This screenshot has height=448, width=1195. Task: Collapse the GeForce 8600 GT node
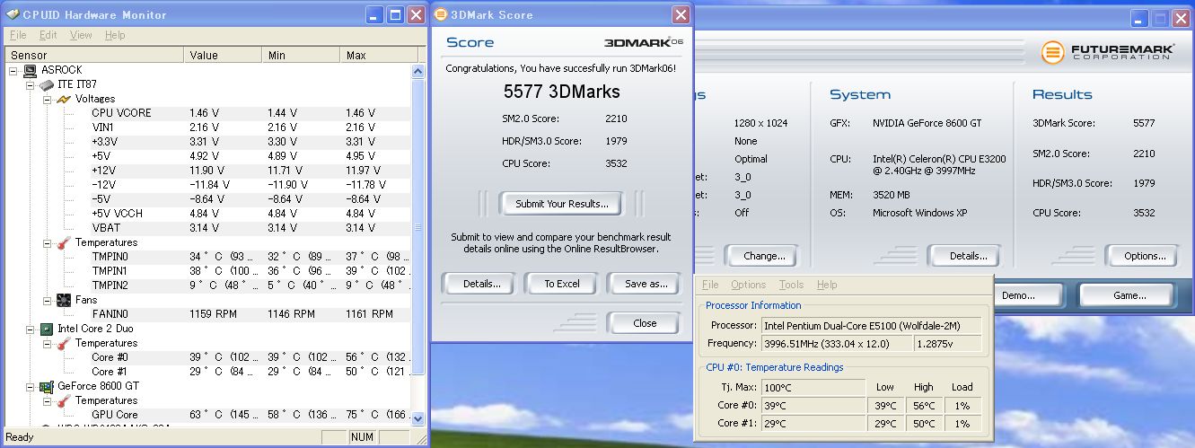point(31,386)
